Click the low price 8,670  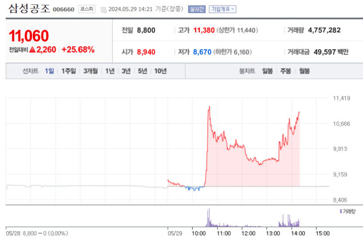tap(202, 52)
